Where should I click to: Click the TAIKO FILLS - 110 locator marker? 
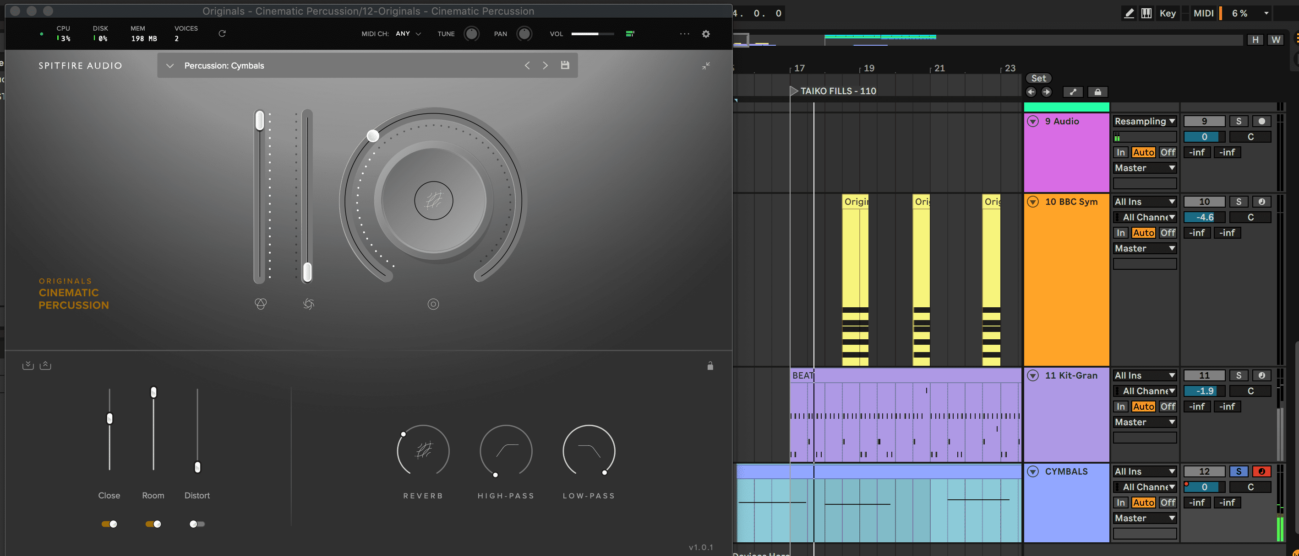tap(794, 91)
